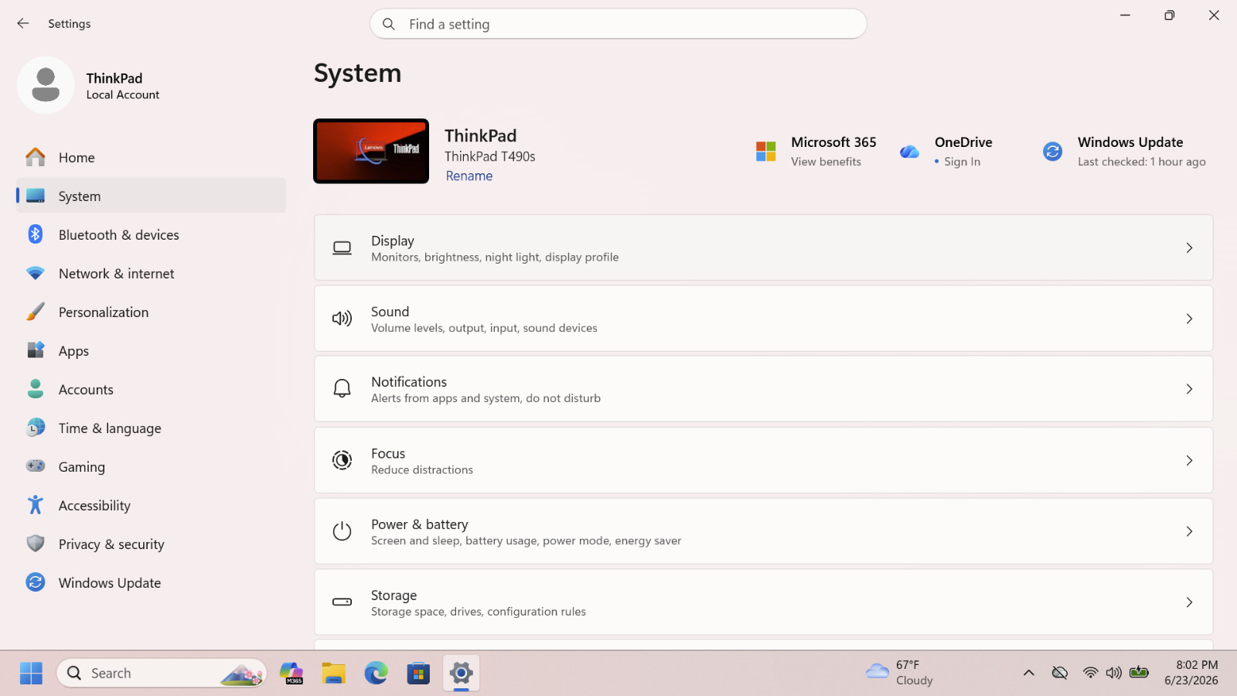Screen dimensions: 1237x696
Task: Click the sidebar Windows Update icon
Action: (36, 582)
